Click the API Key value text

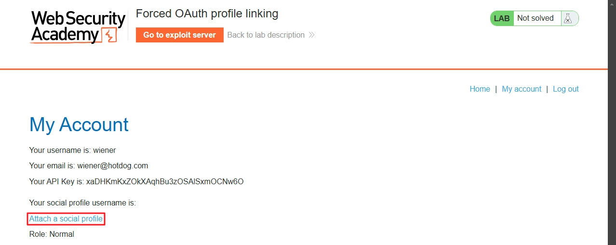165,182
